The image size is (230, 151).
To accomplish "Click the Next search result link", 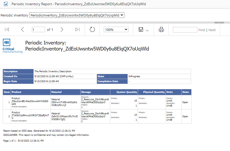I will tap(212, 30).
